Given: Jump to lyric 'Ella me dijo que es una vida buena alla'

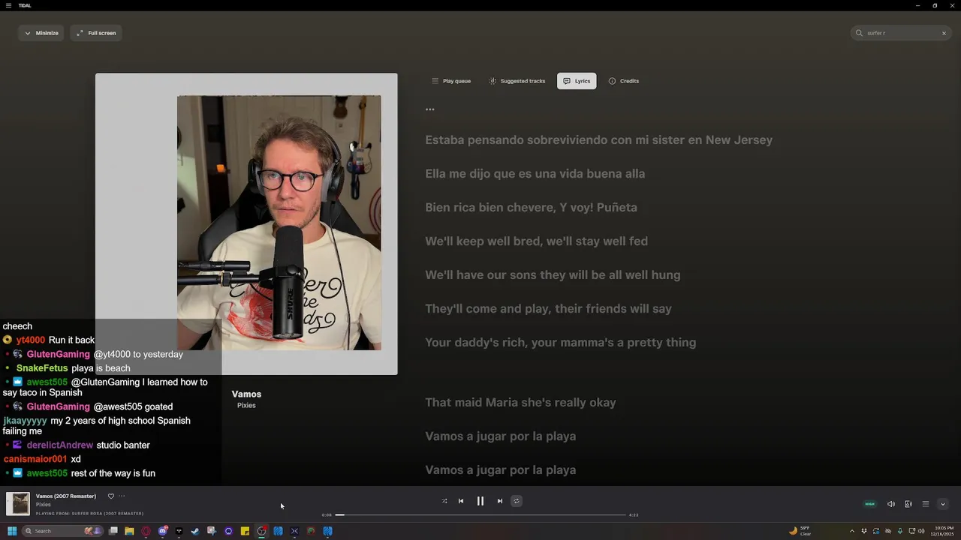Looking at the screenshot, I should click(535, 174).
